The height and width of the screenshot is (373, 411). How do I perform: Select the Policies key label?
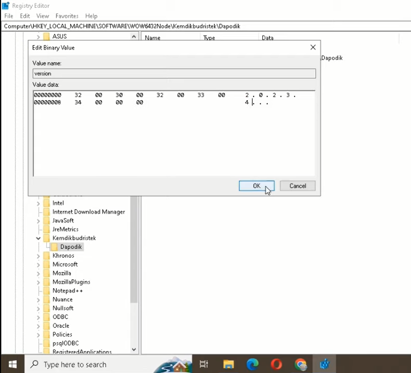pos(62,335)
